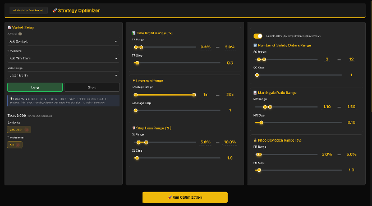Click the TP Range upper slider handle
This screenshot has width=372, height=206.
coord(141,47)
